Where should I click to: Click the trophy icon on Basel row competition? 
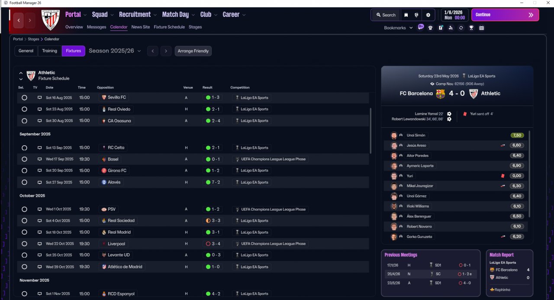(x=237, y=159)
